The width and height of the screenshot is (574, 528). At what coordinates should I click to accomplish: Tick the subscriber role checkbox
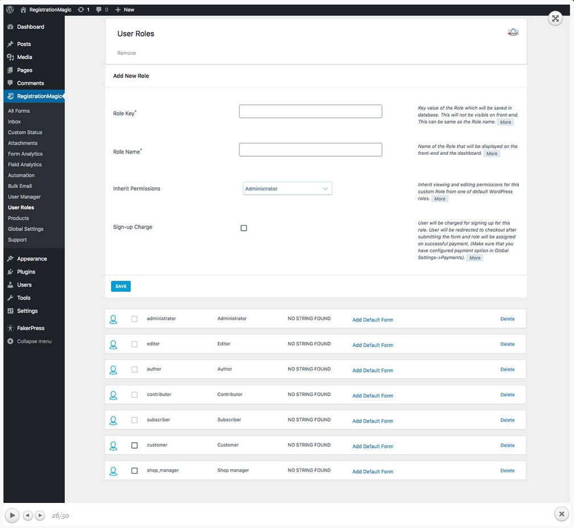pos(134,420)
